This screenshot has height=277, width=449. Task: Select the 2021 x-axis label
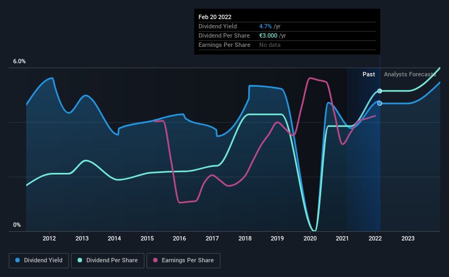coord(342,238)
